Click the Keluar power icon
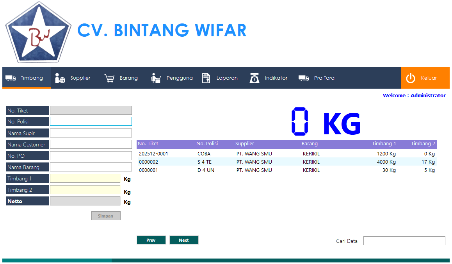452x264 pixels. coord(411,78)
